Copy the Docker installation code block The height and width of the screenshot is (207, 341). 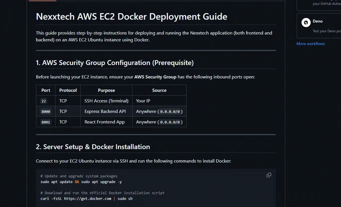269,175
